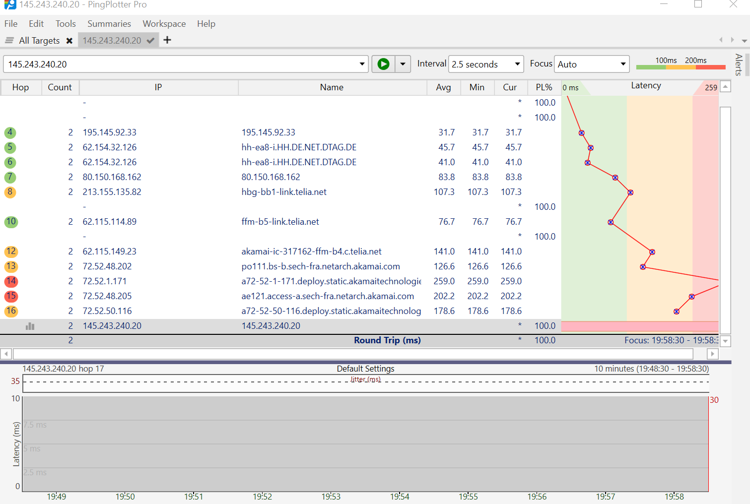Click the tab strip right-pointing arrow
This screenshot has width=750, height=504.
pyautogui.click(x=732, y=40)
